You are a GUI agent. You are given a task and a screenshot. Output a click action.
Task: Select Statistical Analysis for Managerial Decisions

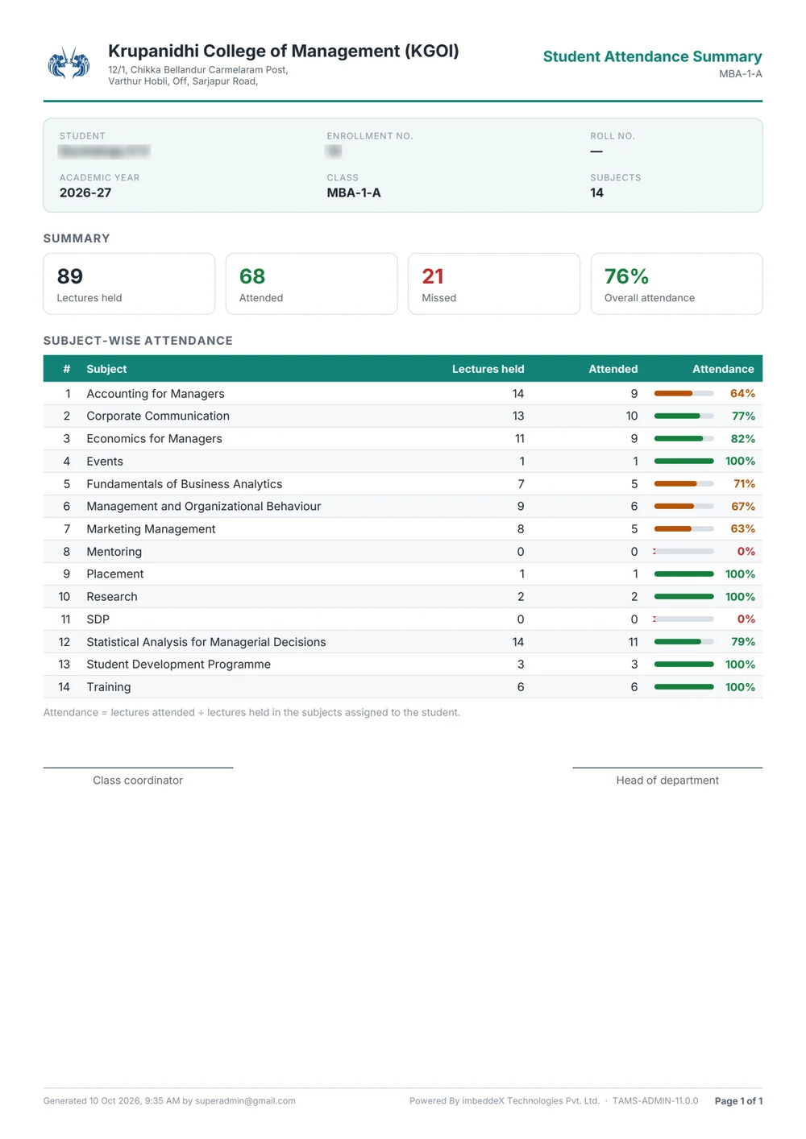(206, 642)
